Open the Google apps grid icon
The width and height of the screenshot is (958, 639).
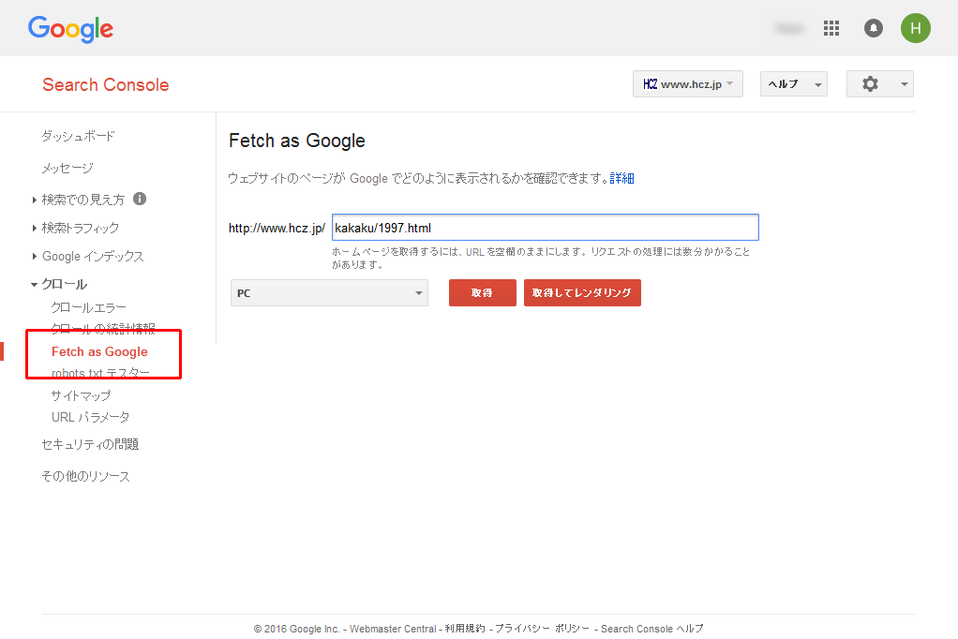(831, 28)
